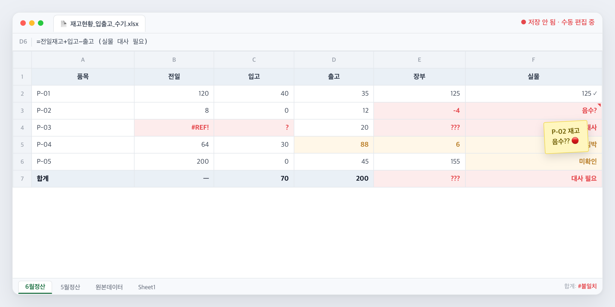
Task: Select the 대사 필요 total cell
Action: click(x=533, y=178)
